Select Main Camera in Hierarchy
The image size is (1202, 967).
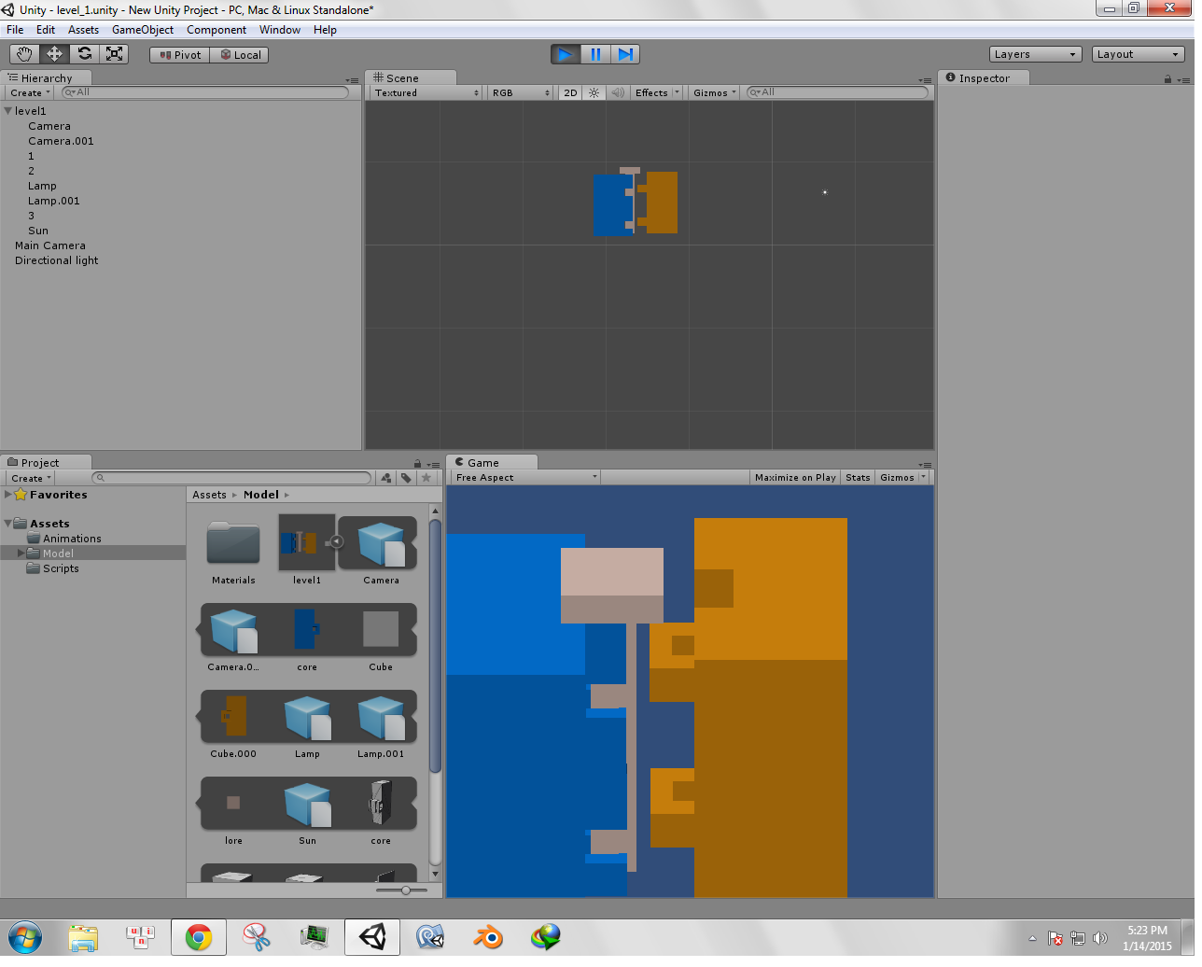pos(50,245)
